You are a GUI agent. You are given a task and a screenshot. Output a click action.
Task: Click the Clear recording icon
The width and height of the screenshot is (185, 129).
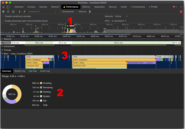click(x=13, y=12)
